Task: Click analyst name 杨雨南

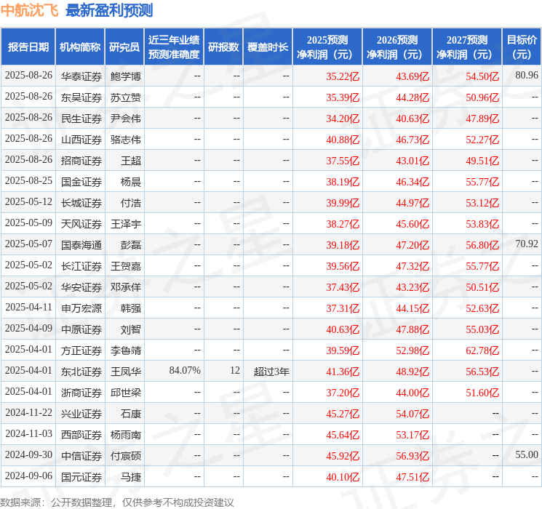Action: click(x=125, y=435)
